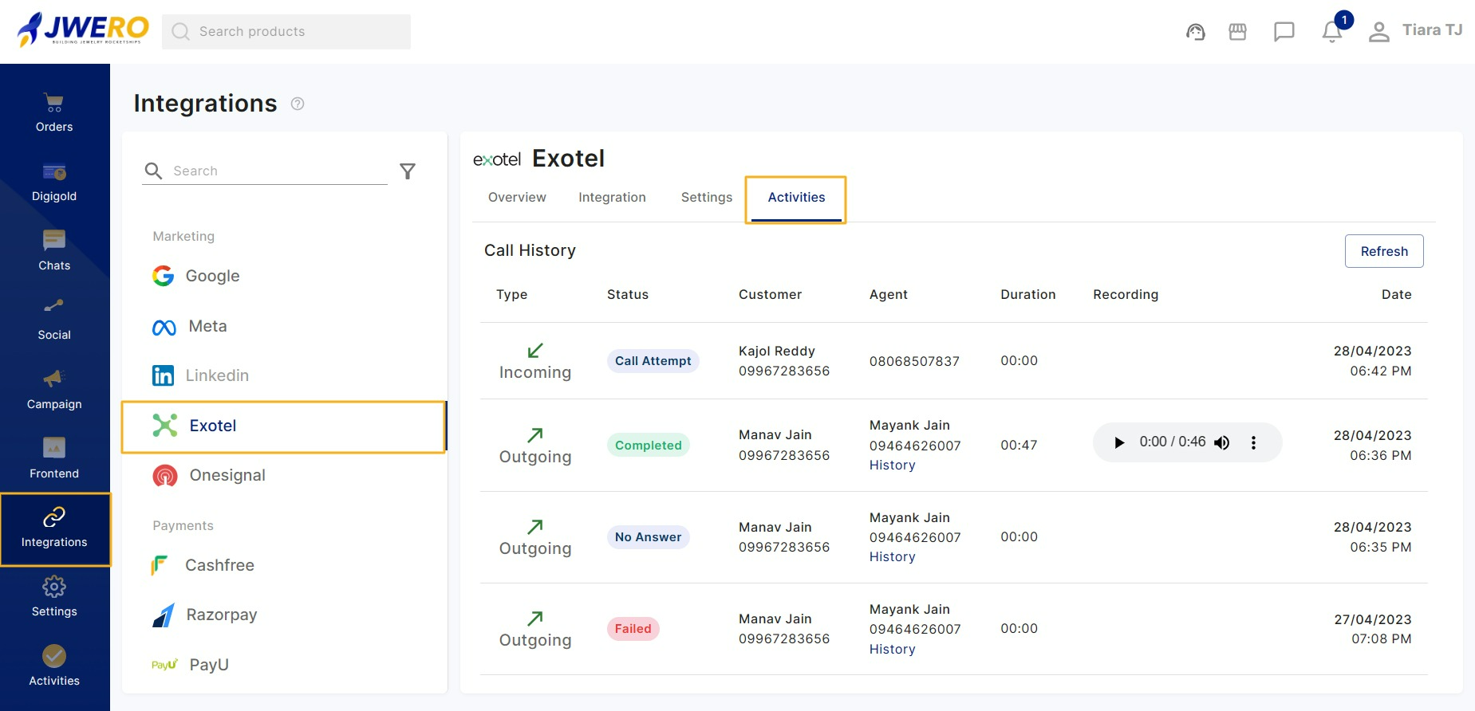
Task: Click customer name Kajol Reddy
Action: (x=776, y=351)
